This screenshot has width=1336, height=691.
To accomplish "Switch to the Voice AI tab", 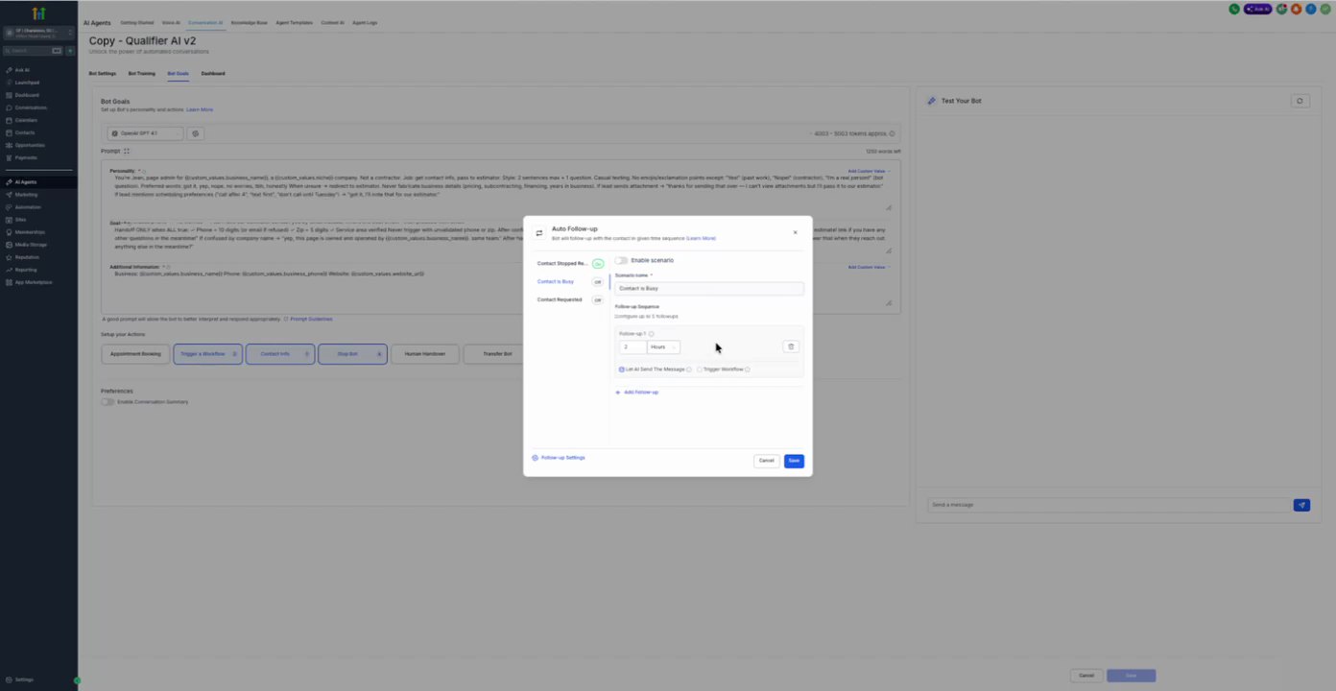I will click(x=171, y=22).
